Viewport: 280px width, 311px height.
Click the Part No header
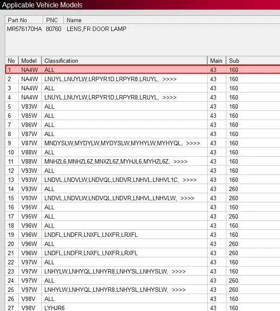click(x=24, y=20)
